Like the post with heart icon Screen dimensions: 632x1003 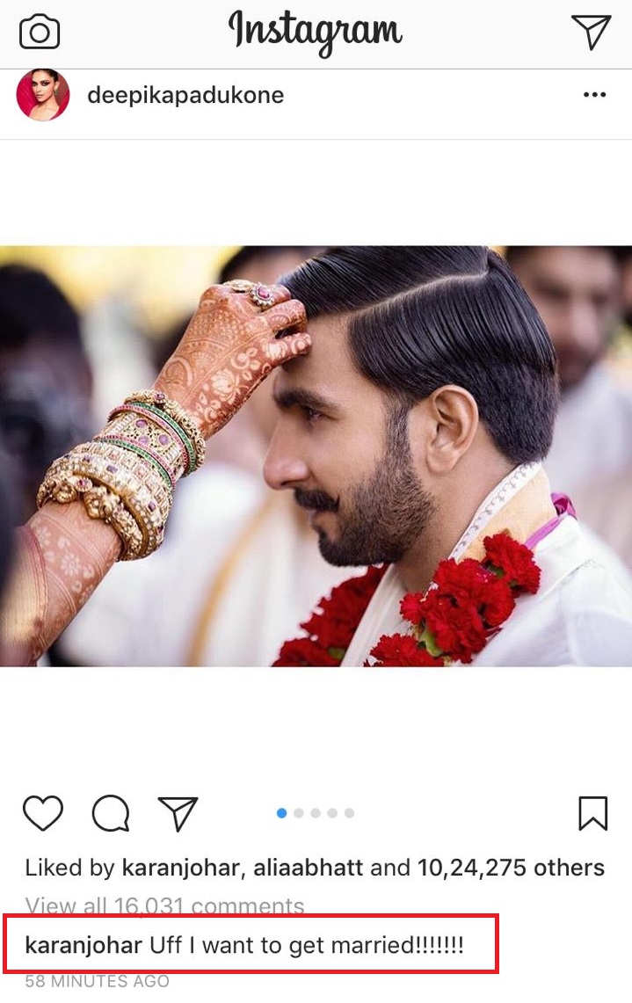[x=43, y=813]
